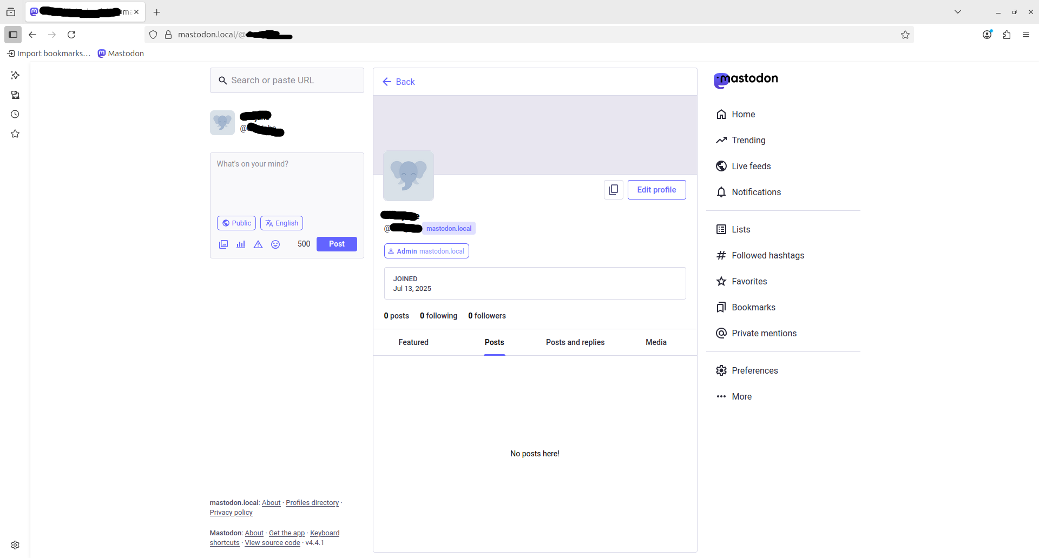Open the Profiles directory link
This screenshot has width=1039, height=558.
click(312, 503)
